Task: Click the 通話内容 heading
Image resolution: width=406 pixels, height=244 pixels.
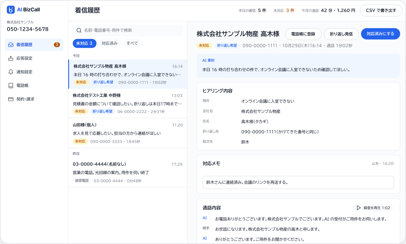Action: tap(212, 208)
